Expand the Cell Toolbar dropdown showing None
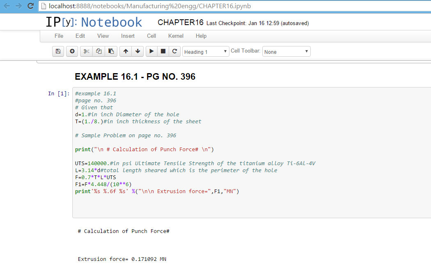The width and height of the screenshot is (431, 272). click(x=286, y=52)
